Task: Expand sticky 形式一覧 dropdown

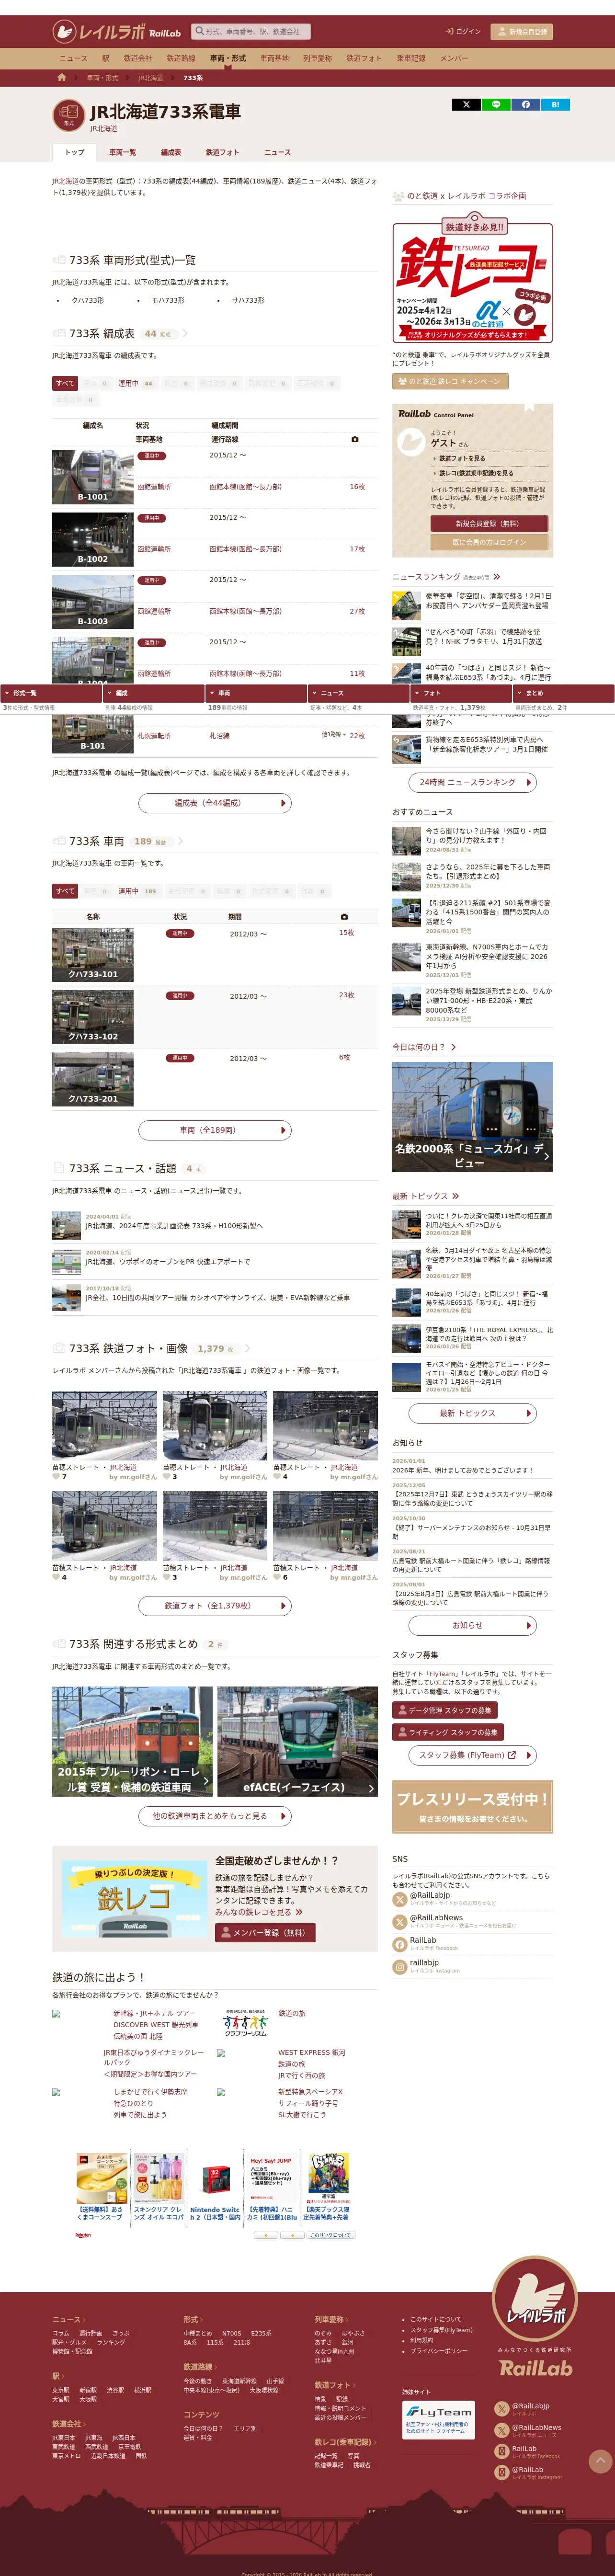Action: click(x=51, y=693)
